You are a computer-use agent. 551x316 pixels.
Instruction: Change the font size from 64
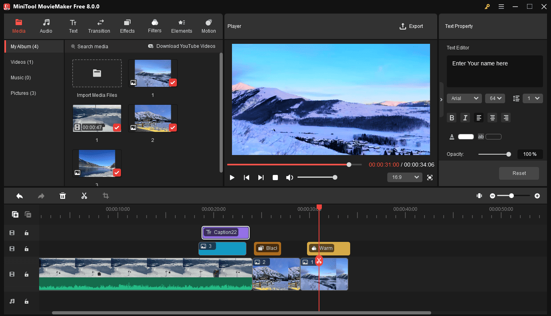[x=495, y=98]
